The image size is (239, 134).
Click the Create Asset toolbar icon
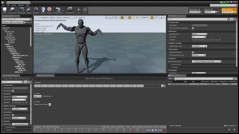[58, 10]
